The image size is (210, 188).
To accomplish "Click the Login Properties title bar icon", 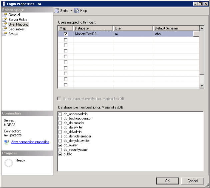I will point(4,4).
